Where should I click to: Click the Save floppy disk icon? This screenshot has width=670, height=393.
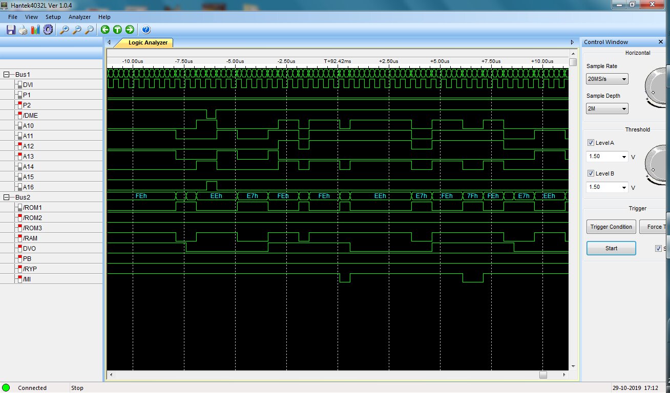11,30
